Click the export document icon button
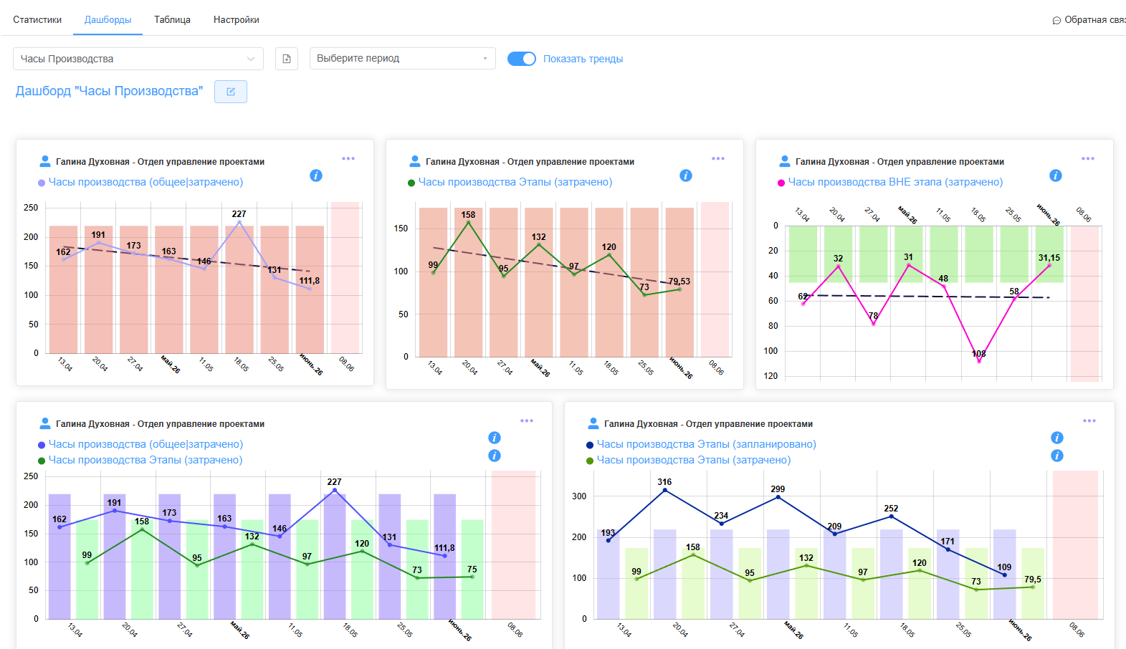The image size is (1126, 649). (287, 59)
